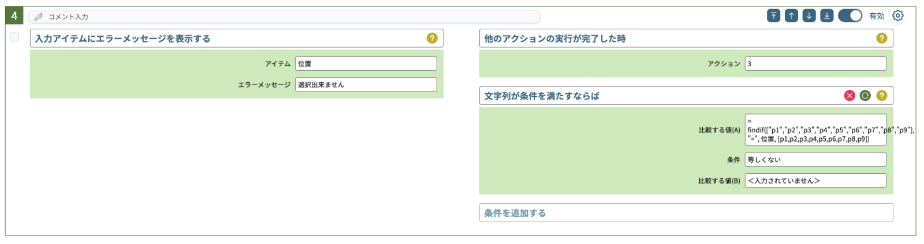924x244 pixels.
Task: Click the エラーメッセージ field containing 選択出来ません
Action: (x=366, y=85)
